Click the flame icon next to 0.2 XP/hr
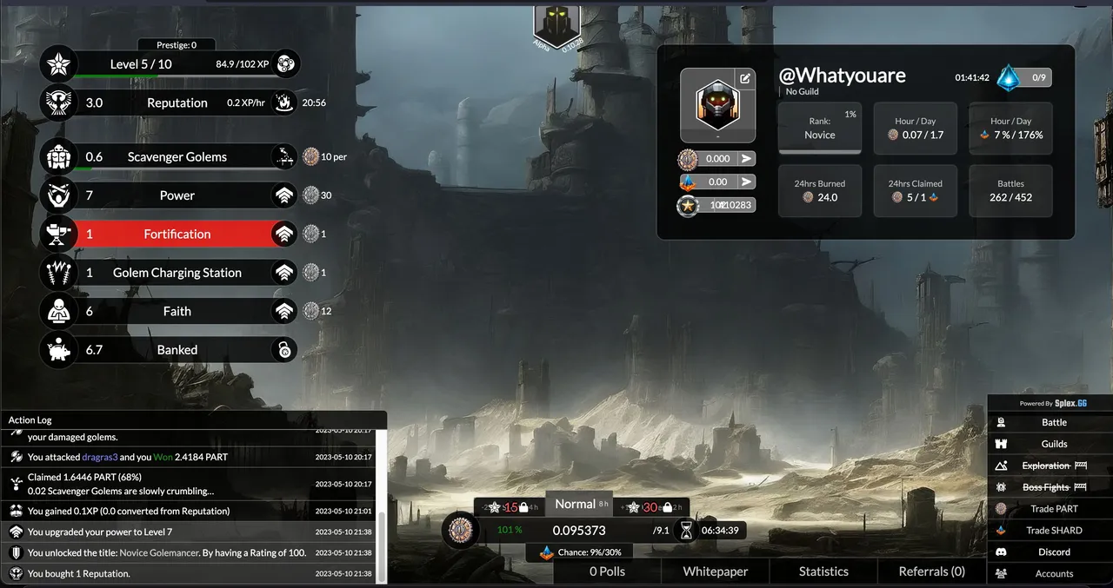Viewport: 1113px width, 588px height. point(284,102)
